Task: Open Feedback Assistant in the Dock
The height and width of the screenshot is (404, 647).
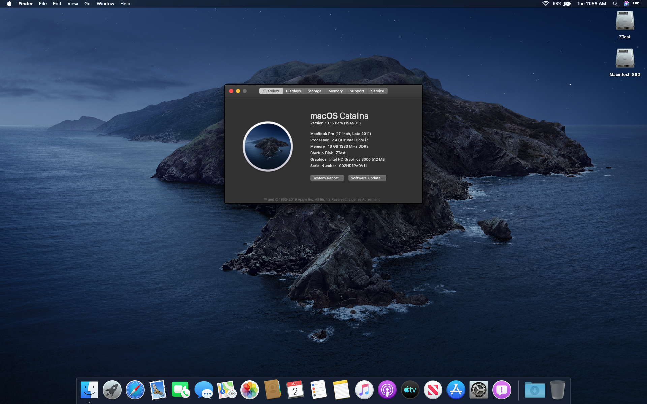Action: tap(501, 390)
